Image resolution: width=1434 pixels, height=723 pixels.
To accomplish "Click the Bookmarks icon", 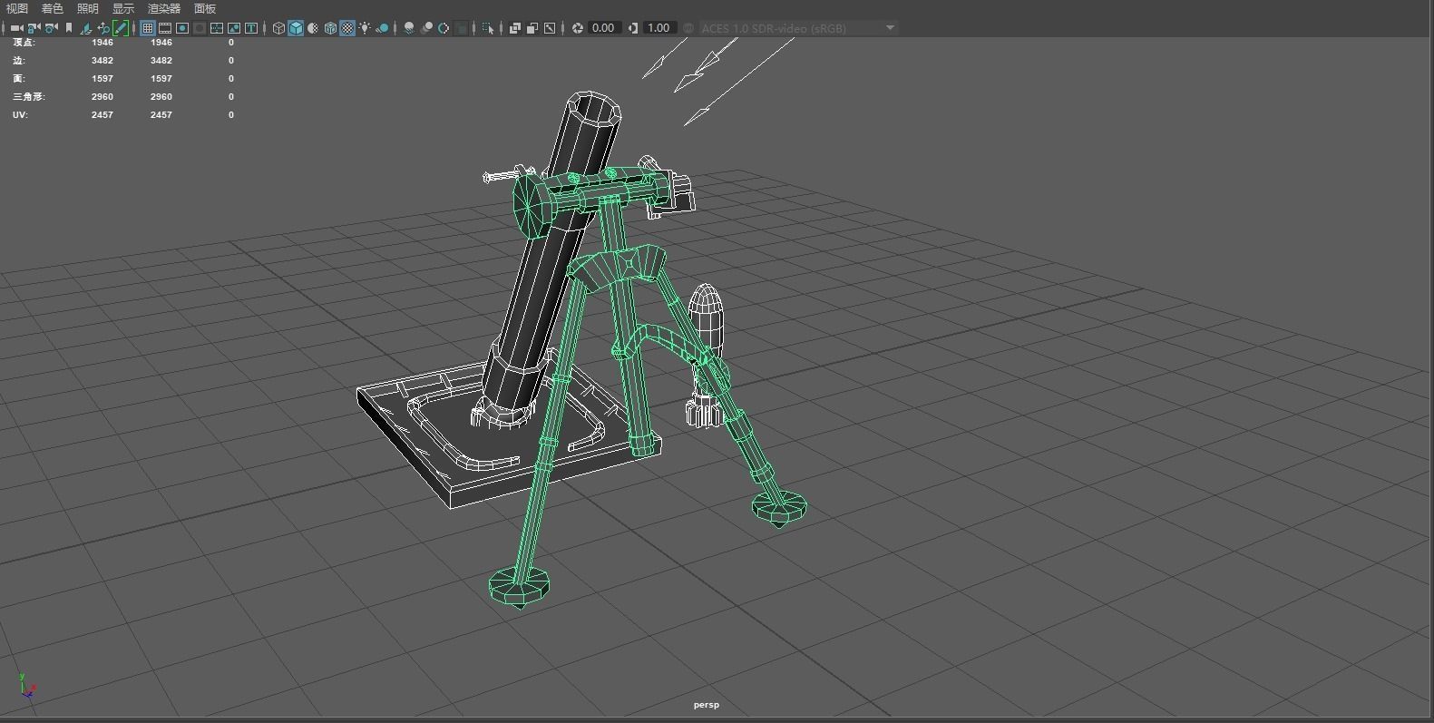I will point(69,28).
